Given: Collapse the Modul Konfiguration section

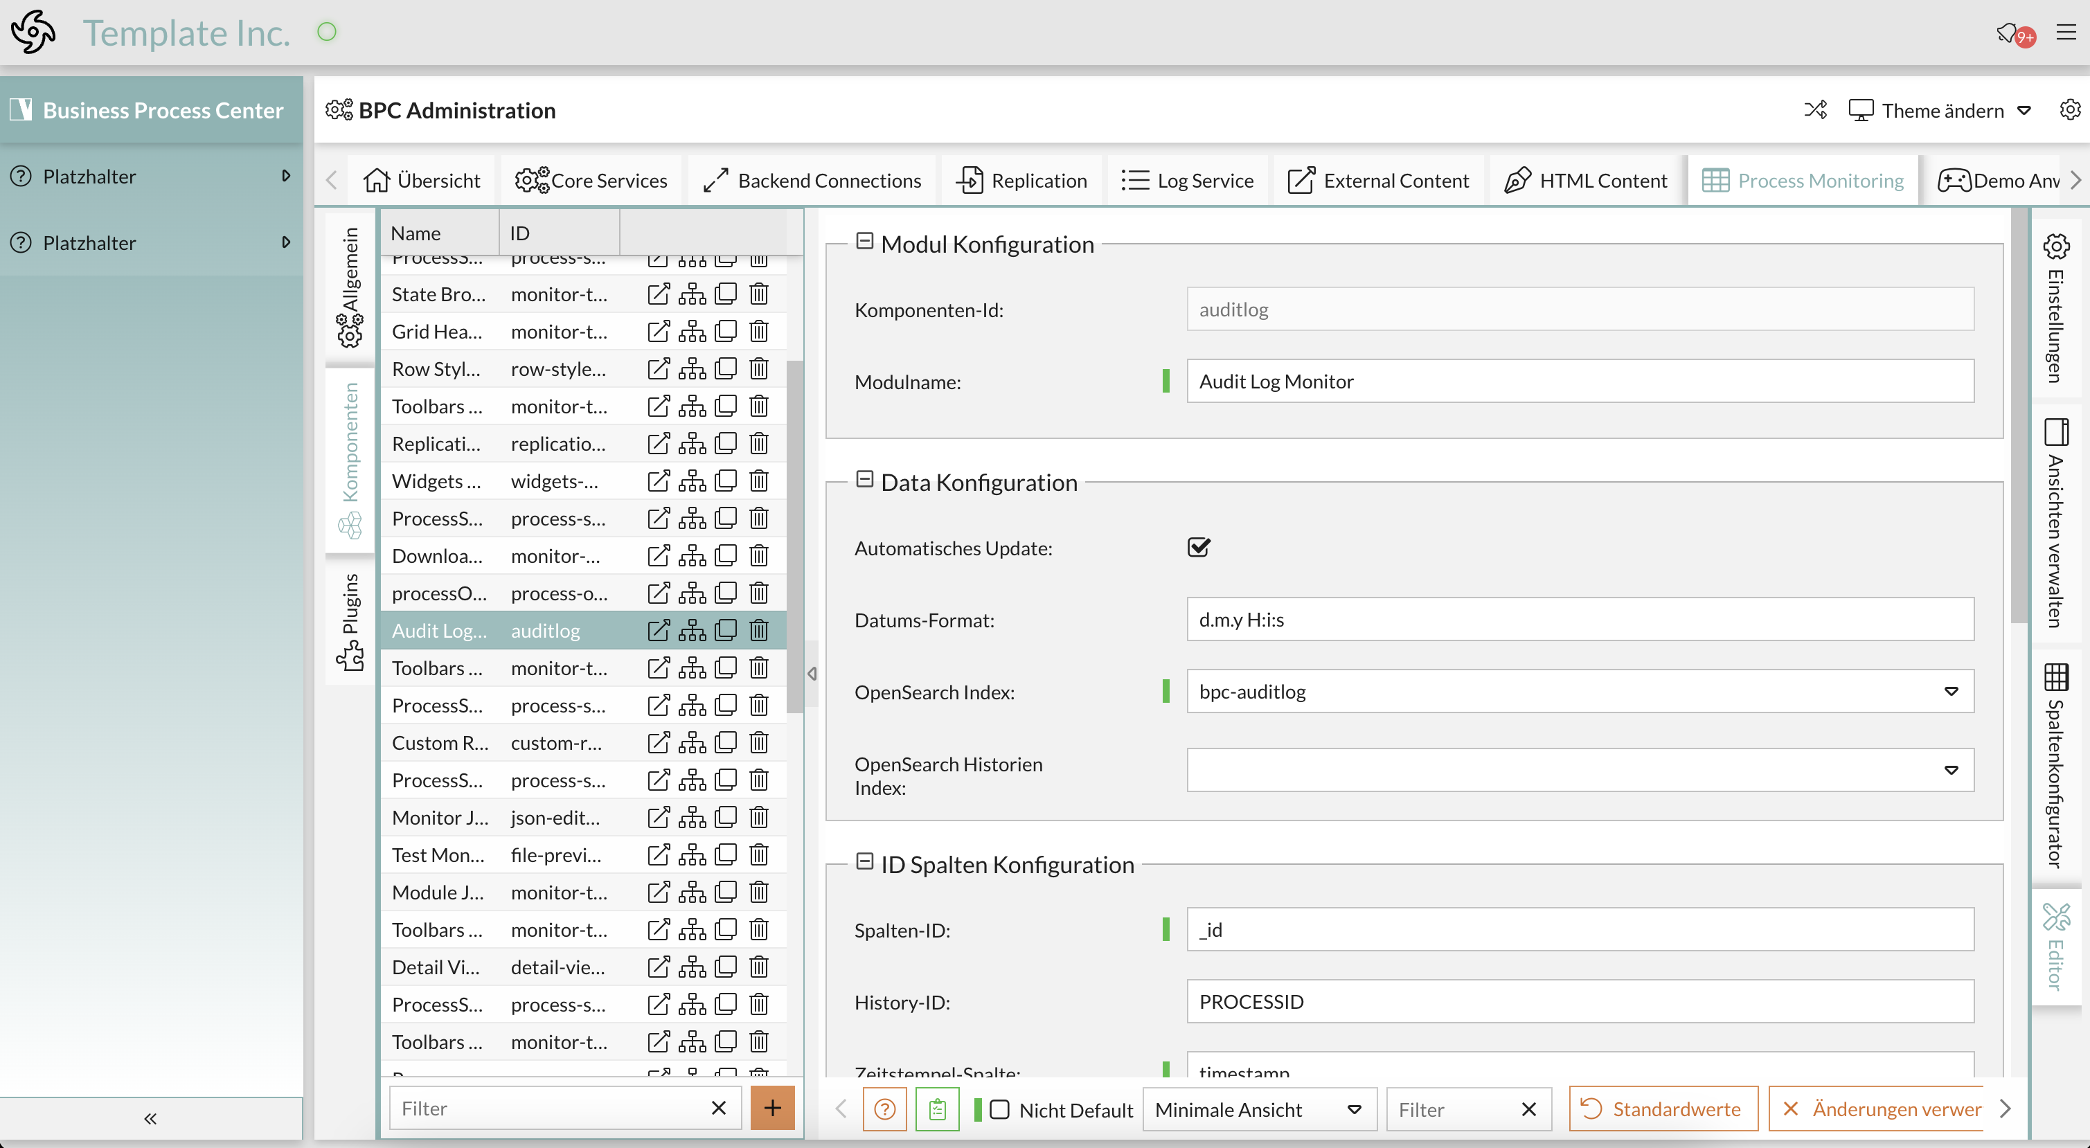Looking at the screenshot, I should (864, 242).
